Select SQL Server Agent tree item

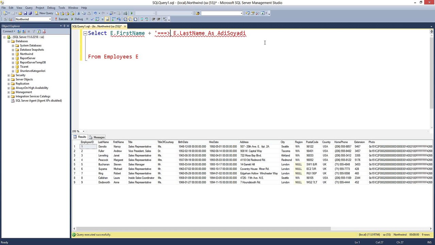[x=38, y=101]
